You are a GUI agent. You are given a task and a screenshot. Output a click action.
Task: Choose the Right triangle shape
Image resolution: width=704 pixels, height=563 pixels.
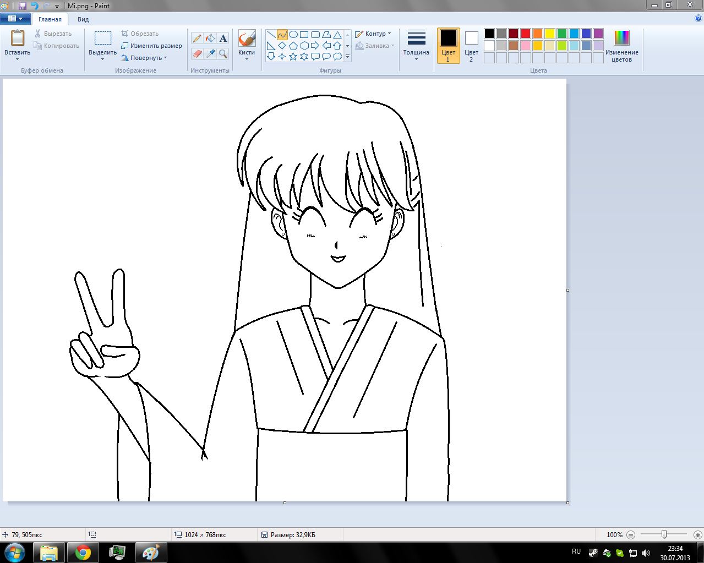pyautogui.click(x=271, y=46)
